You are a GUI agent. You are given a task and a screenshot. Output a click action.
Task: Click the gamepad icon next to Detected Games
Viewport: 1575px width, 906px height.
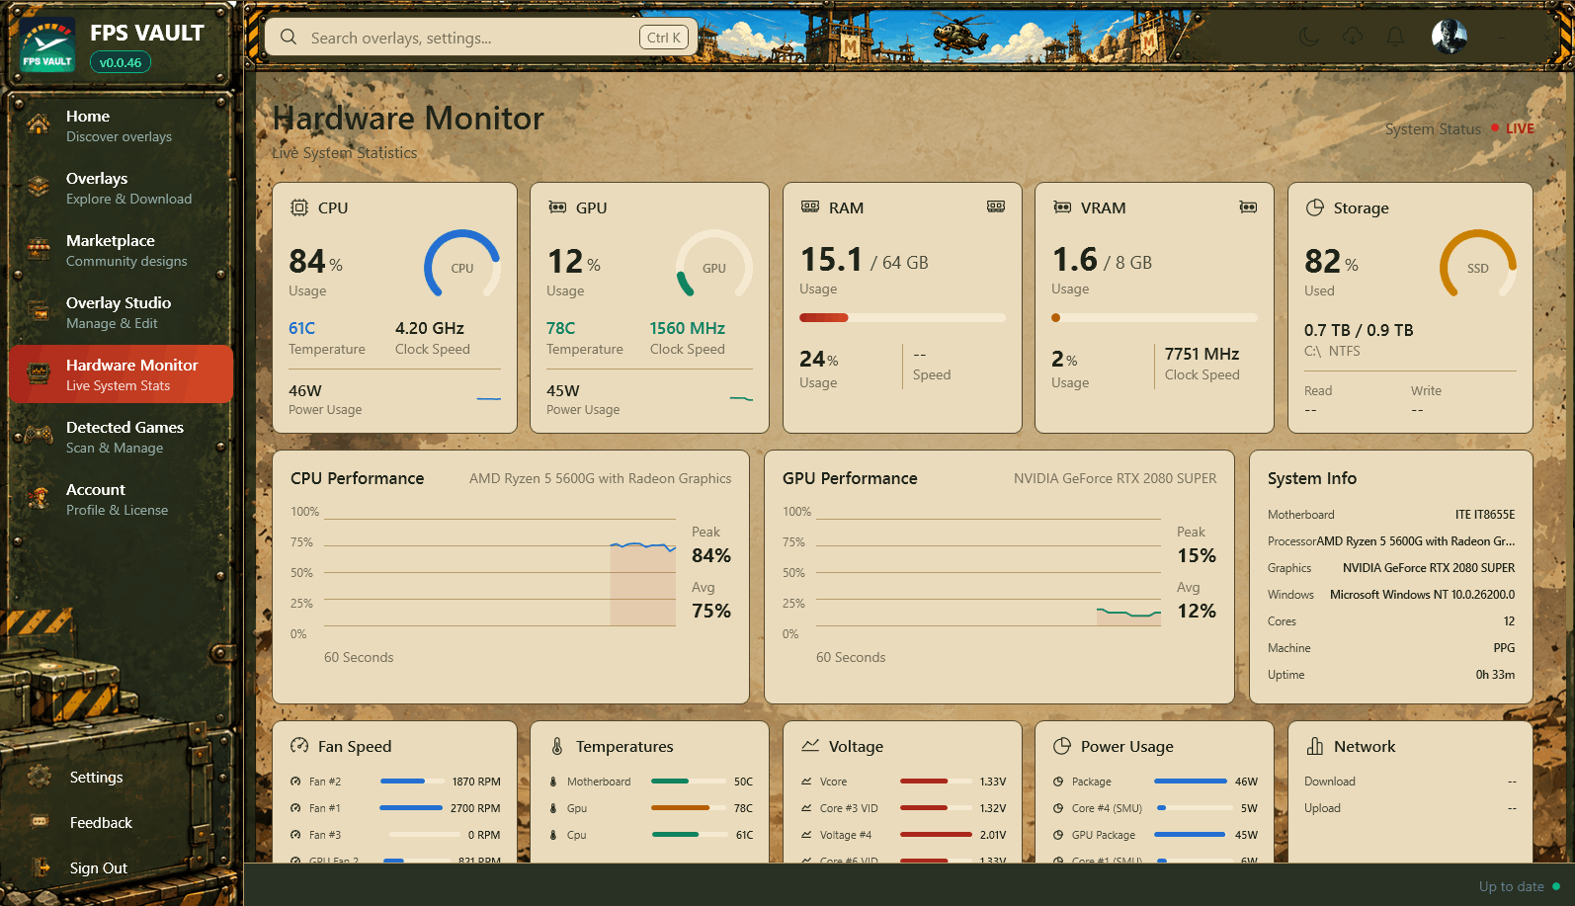40,435
